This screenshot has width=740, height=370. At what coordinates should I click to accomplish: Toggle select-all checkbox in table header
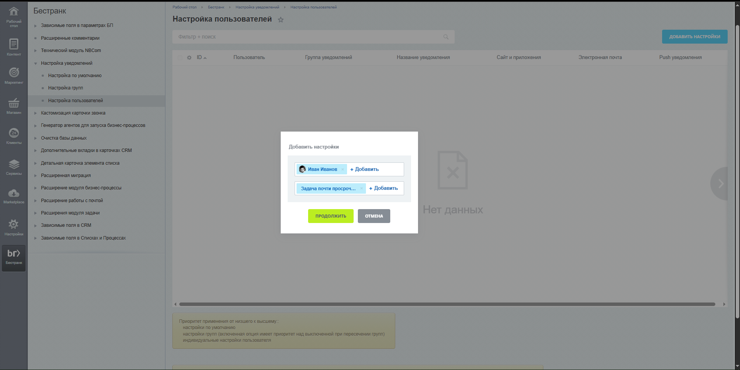[180, 57]
